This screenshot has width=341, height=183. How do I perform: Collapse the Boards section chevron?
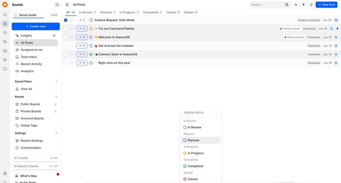click(x=56, y=96)
